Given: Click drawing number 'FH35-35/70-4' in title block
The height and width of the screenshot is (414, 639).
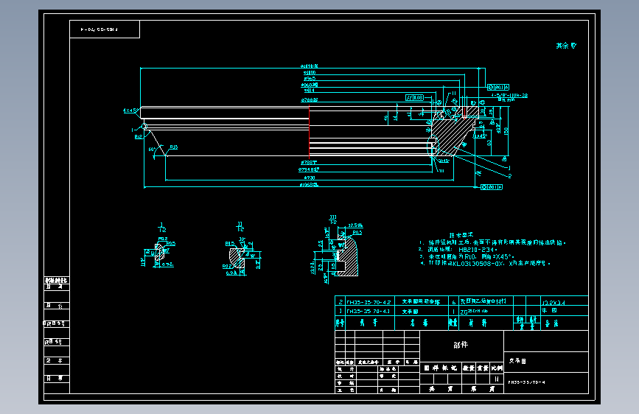Looking at the screenshot, I should pos(526,382).
